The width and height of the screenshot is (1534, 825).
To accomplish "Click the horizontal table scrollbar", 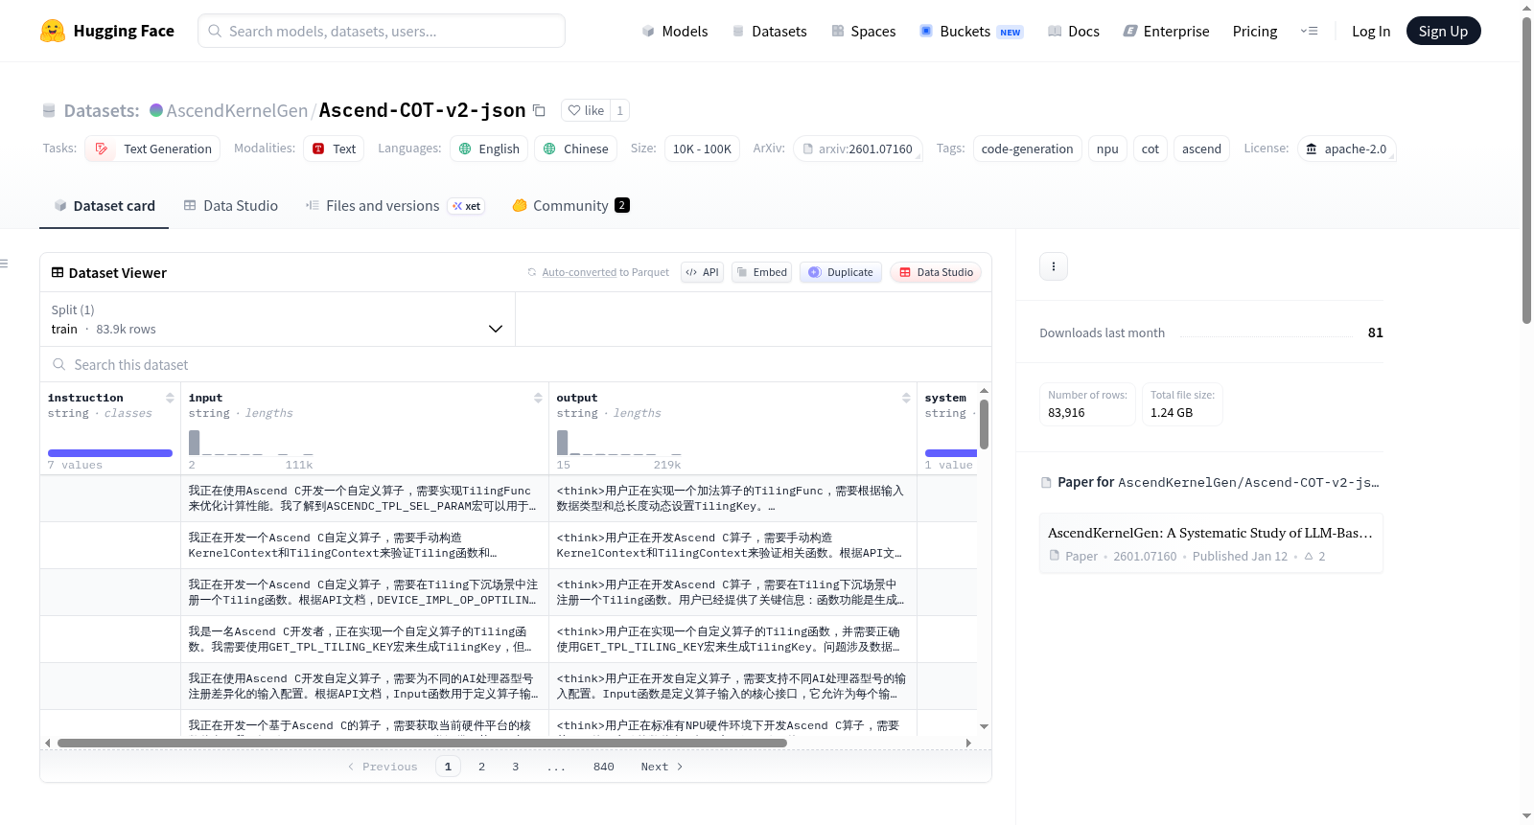I will coord(422,743).
